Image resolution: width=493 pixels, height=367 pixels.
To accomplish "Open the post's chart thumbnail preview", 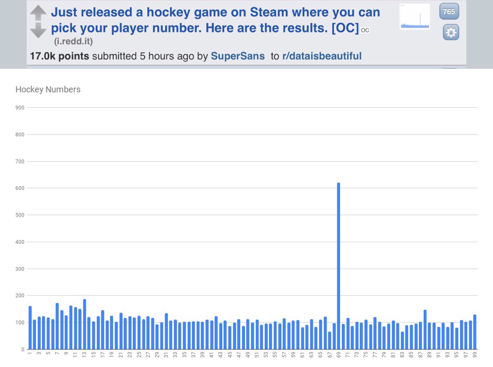I will point(414,17).
